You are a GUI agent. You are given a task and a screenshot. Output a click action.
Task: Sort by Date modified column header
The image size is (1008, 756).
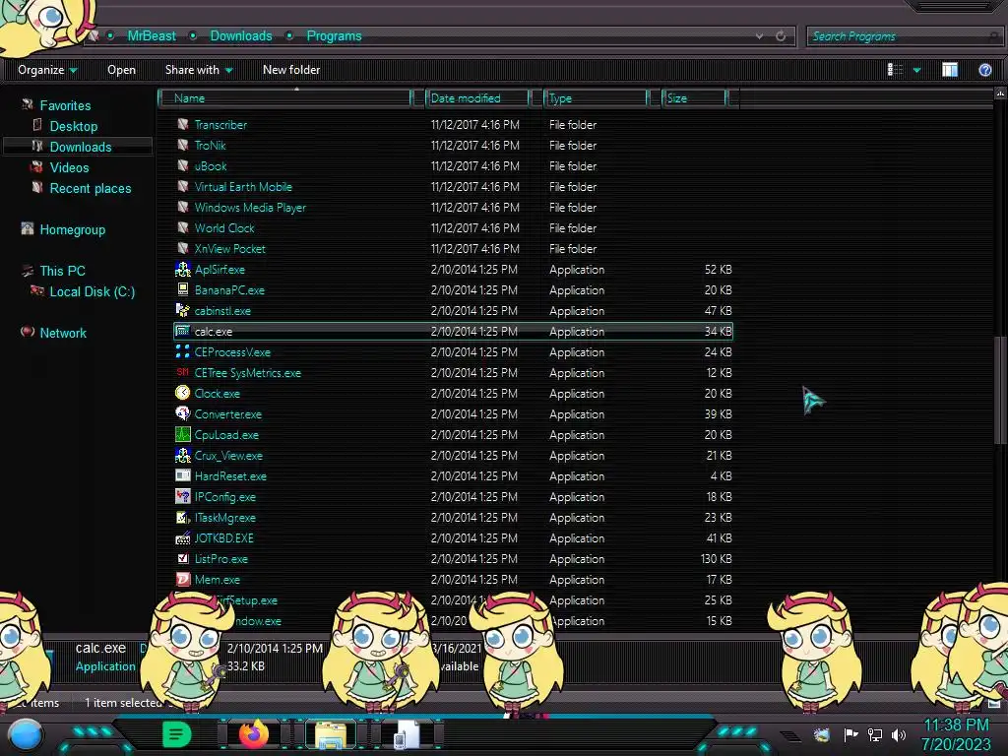tap(477, 97)
